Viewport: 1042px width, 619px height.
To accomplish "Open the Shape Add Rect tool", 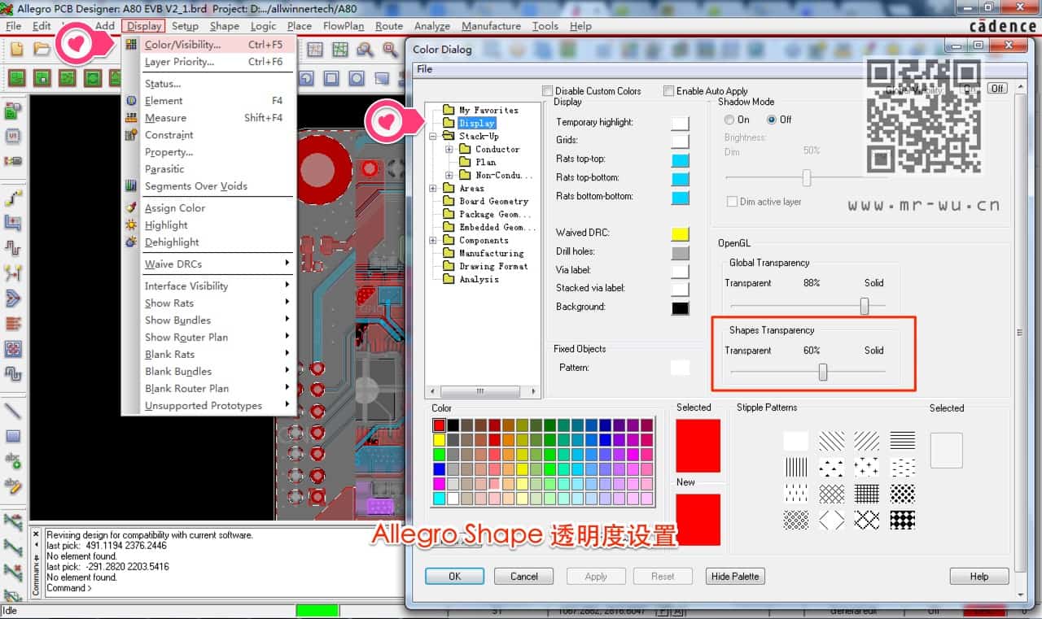I will 331,78.
